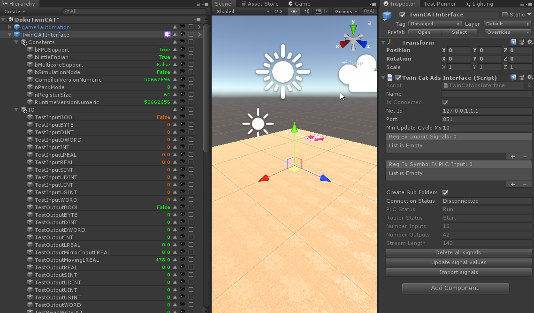Toggle scene audio speaker icon
This screenshot has height=313, width=534.
(x=306, y=11)
